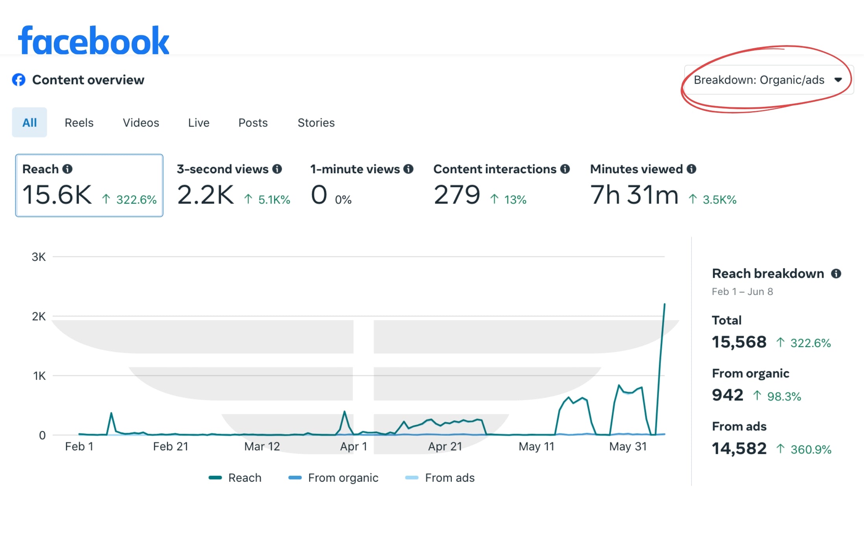This screenshot has height=550, width=865.
Task: Select the 3-second views metric
Action: tap(234, 185)
